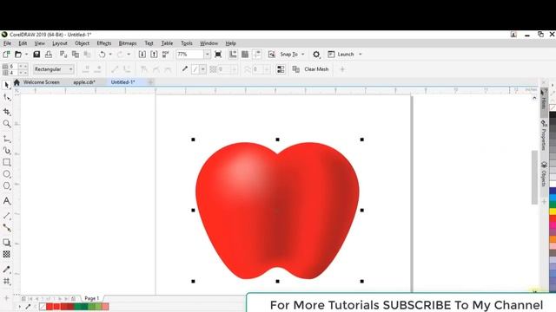Screen dimensions: 556x312
Task: Open the Properties docker tab
Action: tap(544, 135)
